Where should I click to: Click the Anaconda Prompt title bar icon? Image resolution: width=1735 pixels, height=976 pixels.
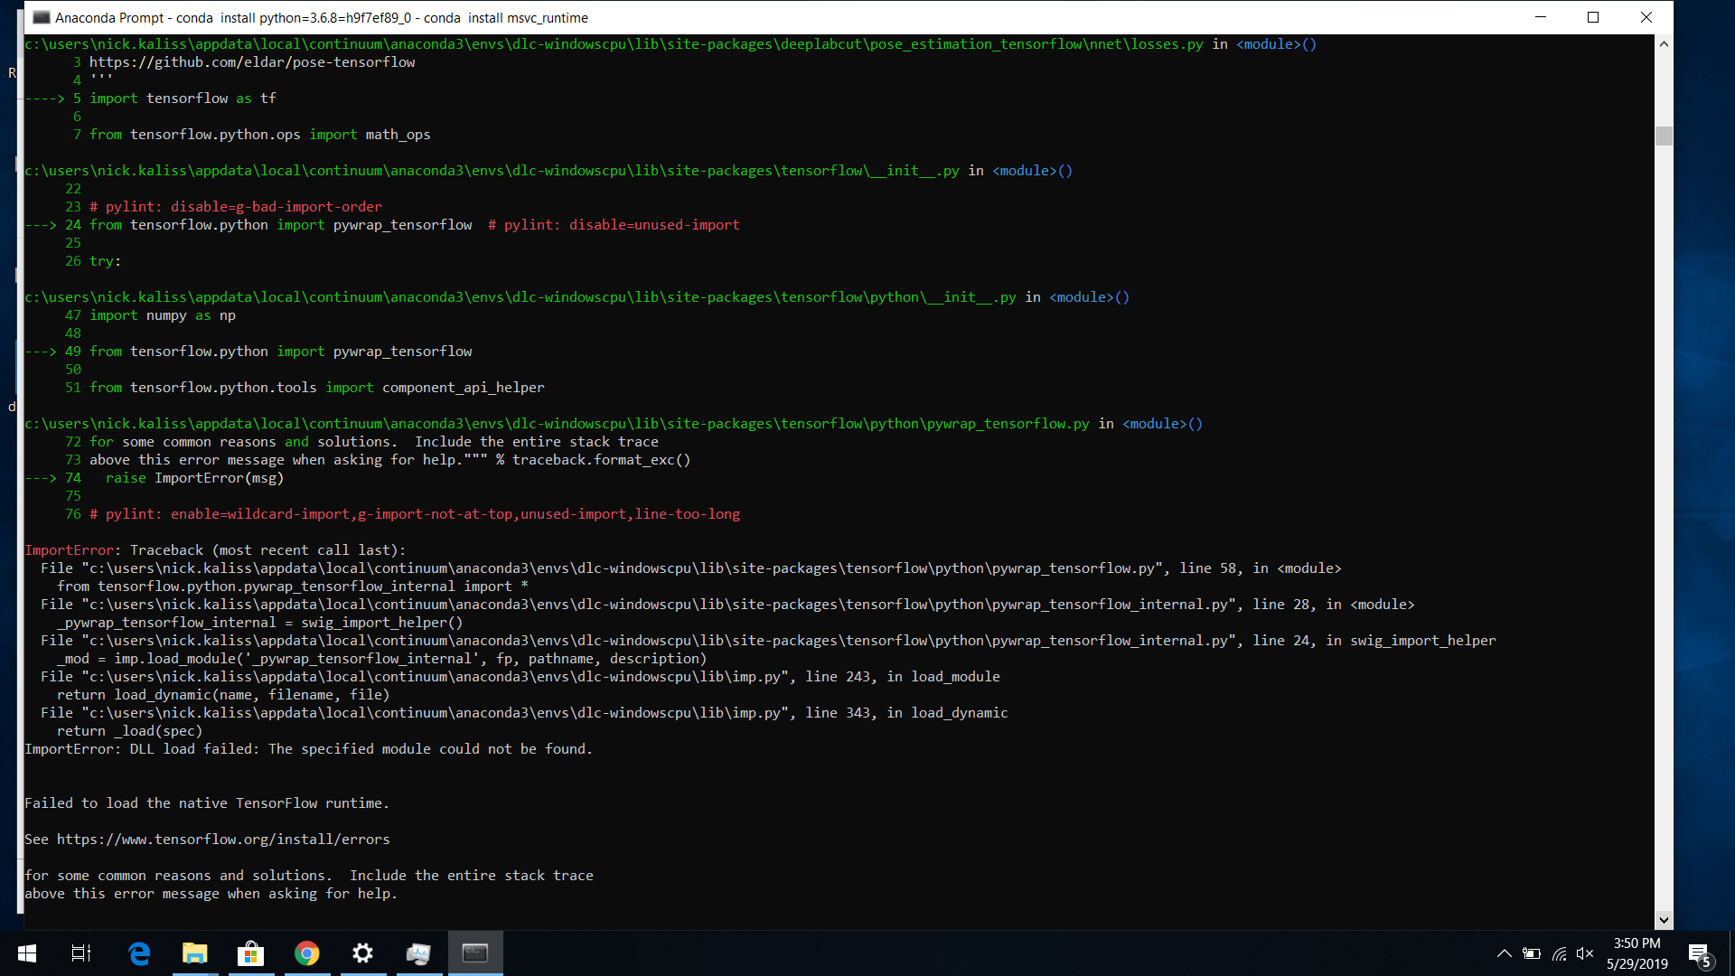pyautogui.click(x=41, y=17)
